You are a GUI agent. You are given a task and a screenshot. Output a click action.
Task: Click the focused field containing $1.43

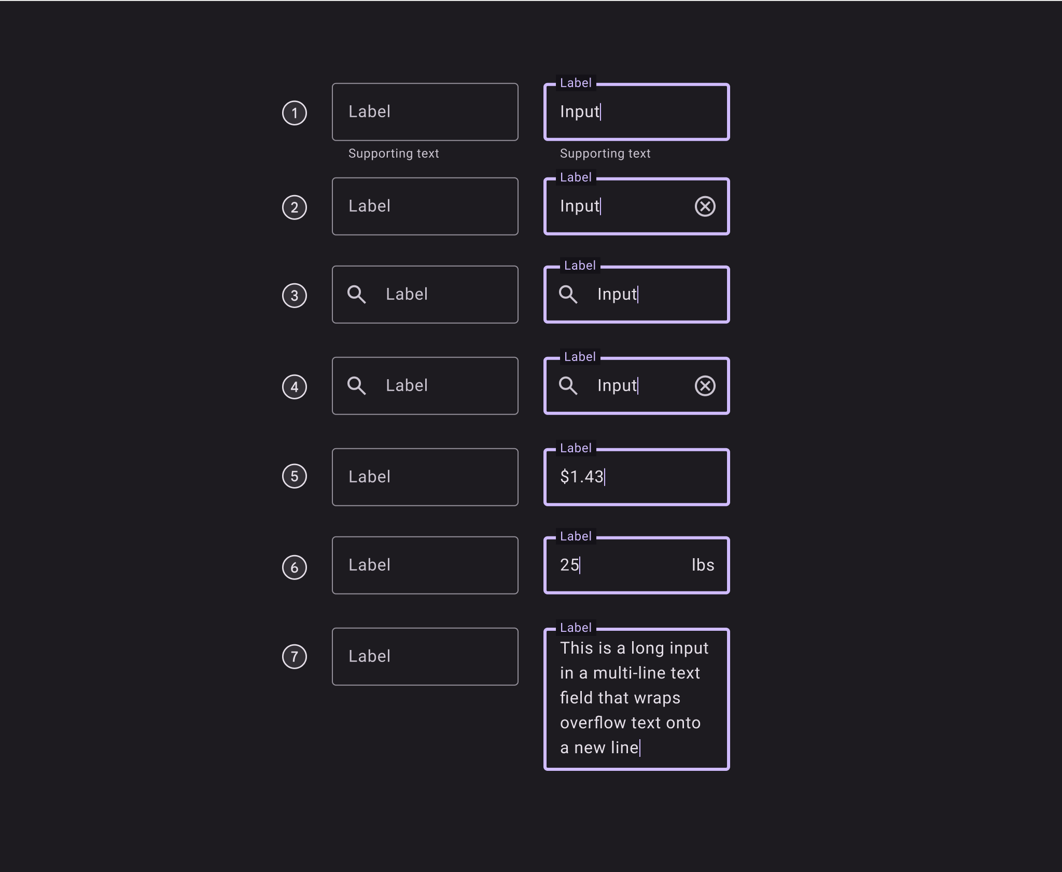click(636, 477)
